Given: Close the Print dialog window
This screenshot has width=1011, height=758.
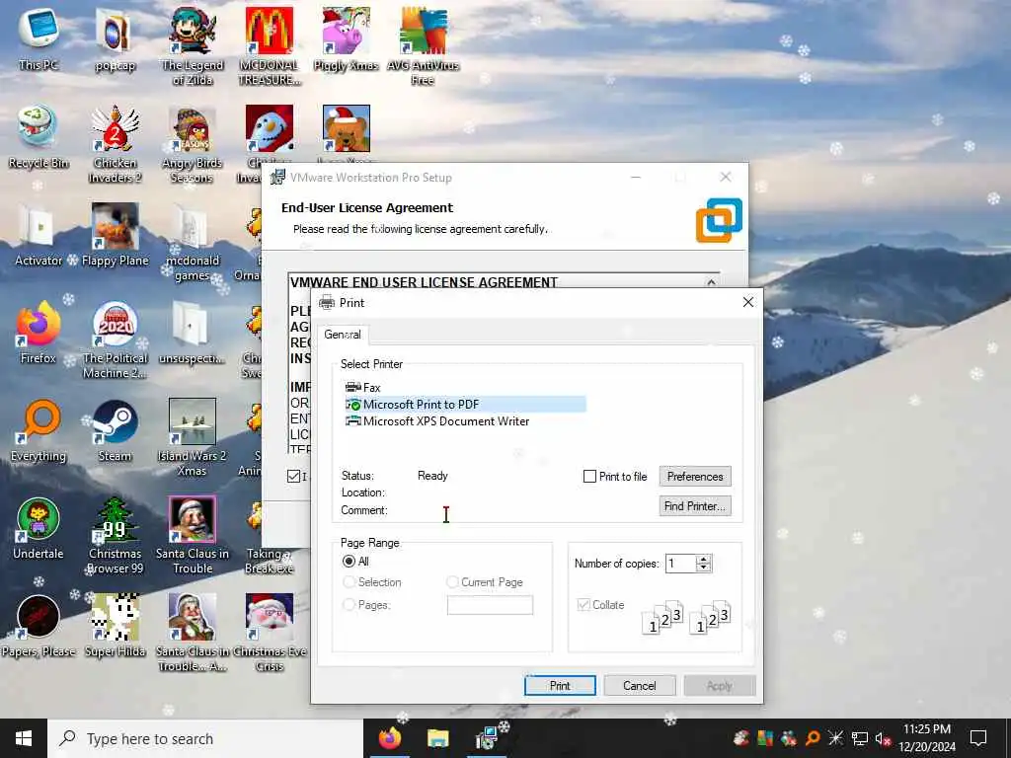Looking at the screenshot, I should pos(748,302).
